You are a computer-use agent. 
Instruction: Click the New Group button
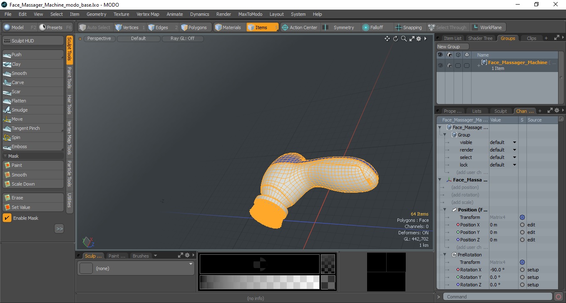click(x=452, y=47)
